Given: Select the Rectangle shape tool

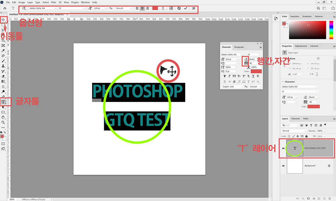Looking at the screenshot, I should [x=3, y=112].
